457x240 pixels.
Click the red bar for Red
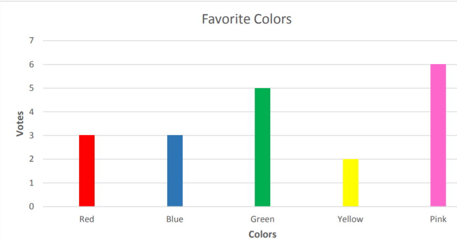(87, 171)
